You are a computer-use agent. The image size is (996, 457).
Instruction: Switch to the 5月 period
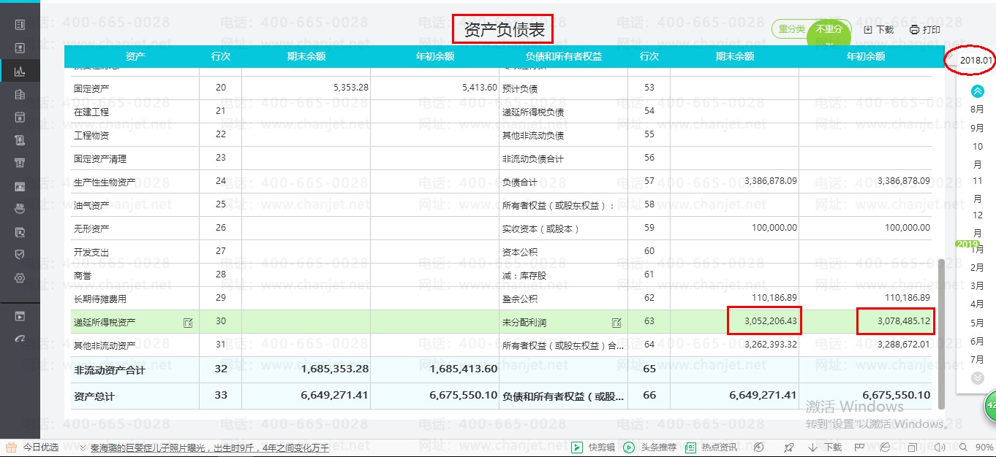click(x=976, y=322)
